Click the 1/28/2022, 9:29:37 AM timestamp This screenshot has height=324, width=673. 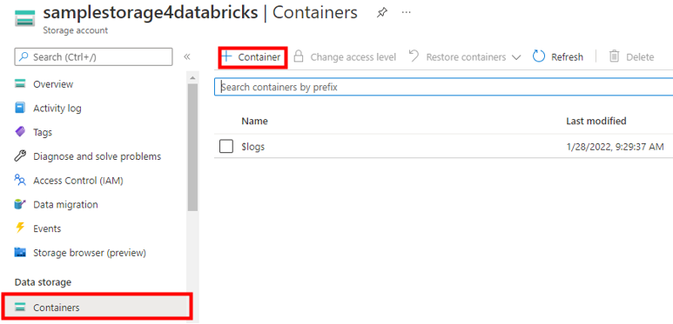click(x=615, y=147)
